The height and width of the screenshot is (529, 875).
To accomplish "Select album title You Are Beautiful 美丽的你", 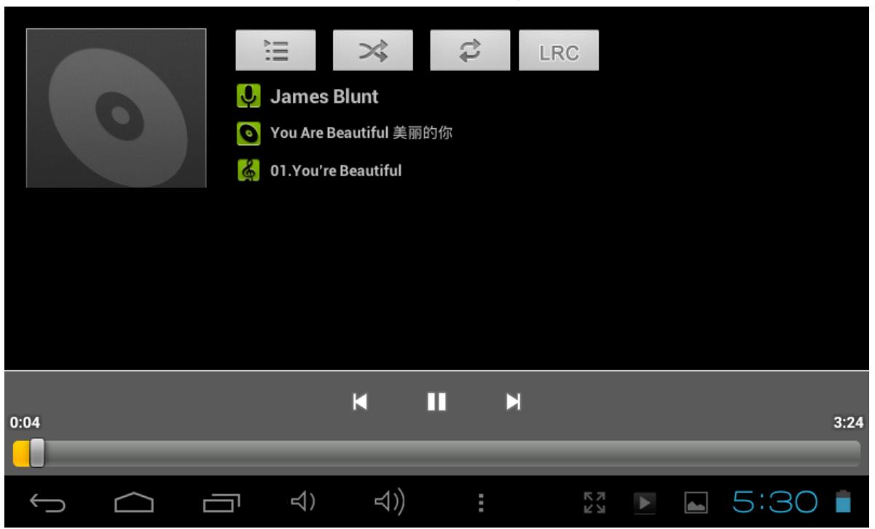I will pyautogui.click(x=362, y=134).
